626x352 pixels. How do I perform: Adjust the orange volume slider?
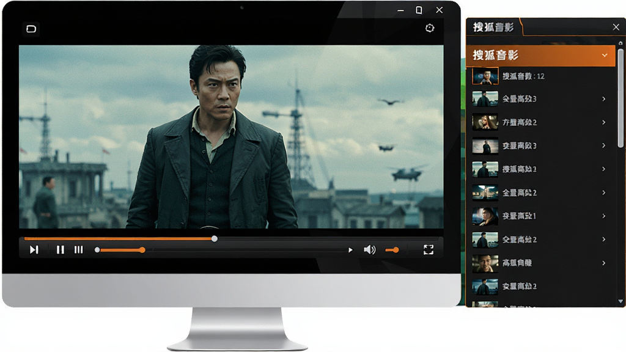pos(392,250)
